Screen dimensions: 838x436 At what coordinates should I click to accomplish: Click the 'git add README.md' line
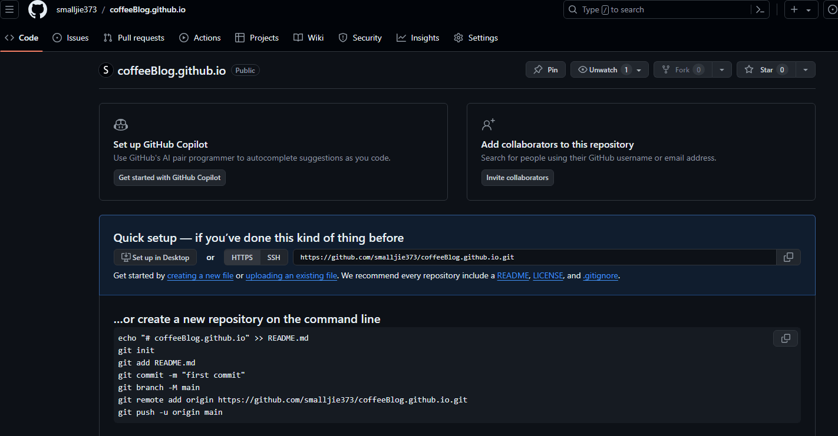[x=157, y=362]
